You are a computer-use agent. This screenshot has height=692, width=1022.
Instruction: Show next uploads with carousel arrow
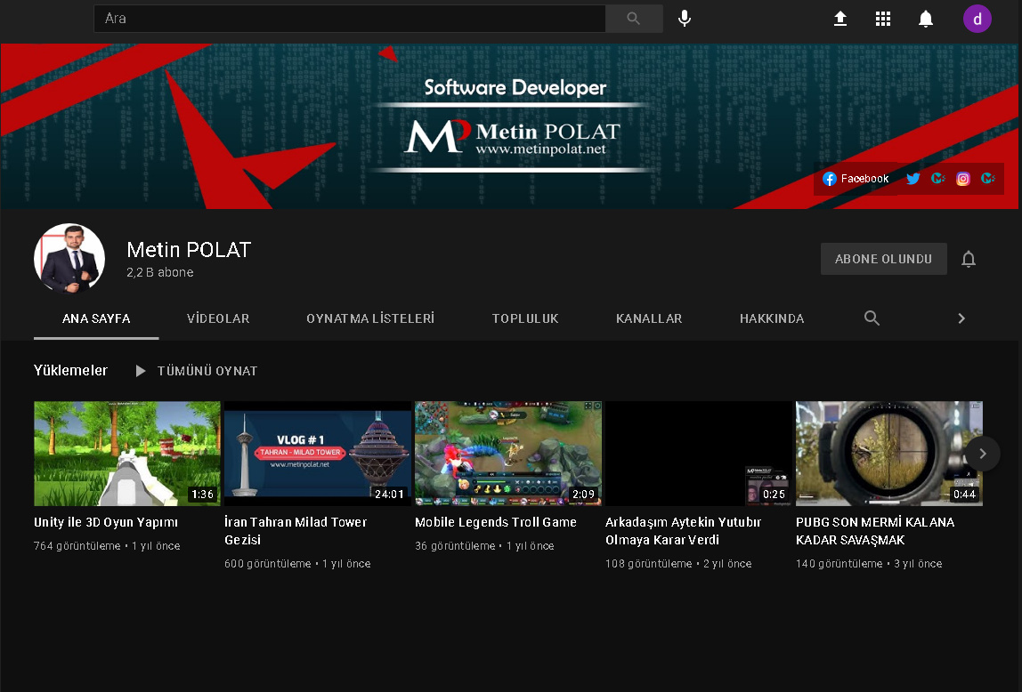pos(982,454)
